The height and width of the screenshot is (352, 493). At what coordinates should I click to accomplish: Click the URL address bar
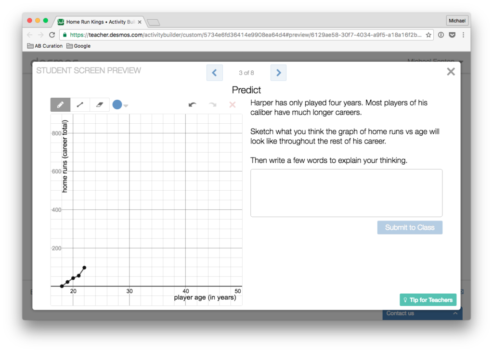(x=246, y=35)
